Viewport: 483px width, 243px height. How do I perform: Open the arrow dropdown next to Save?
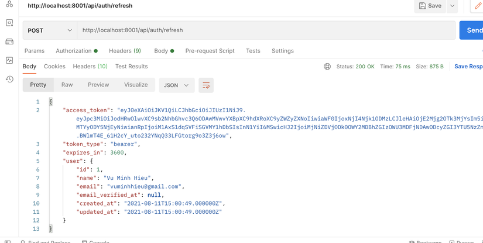pos(452,6)
